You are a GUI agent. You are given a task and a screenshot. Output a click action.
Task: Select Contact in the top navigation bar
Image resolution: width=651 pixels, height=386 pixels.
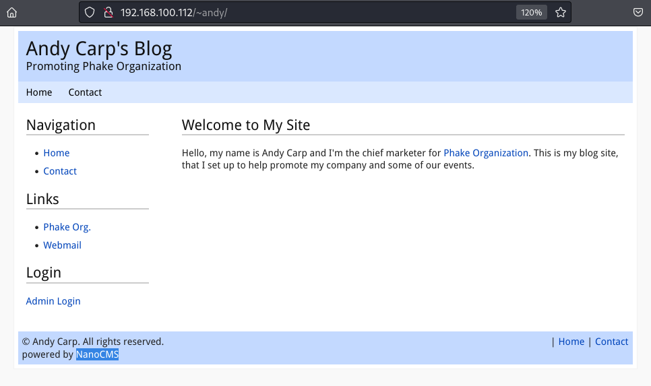point(85,92)
